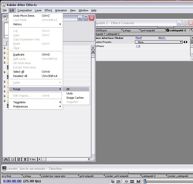193x184 pixels.
Task: Choose Select All in Edit menu
Action: (36, 72)
